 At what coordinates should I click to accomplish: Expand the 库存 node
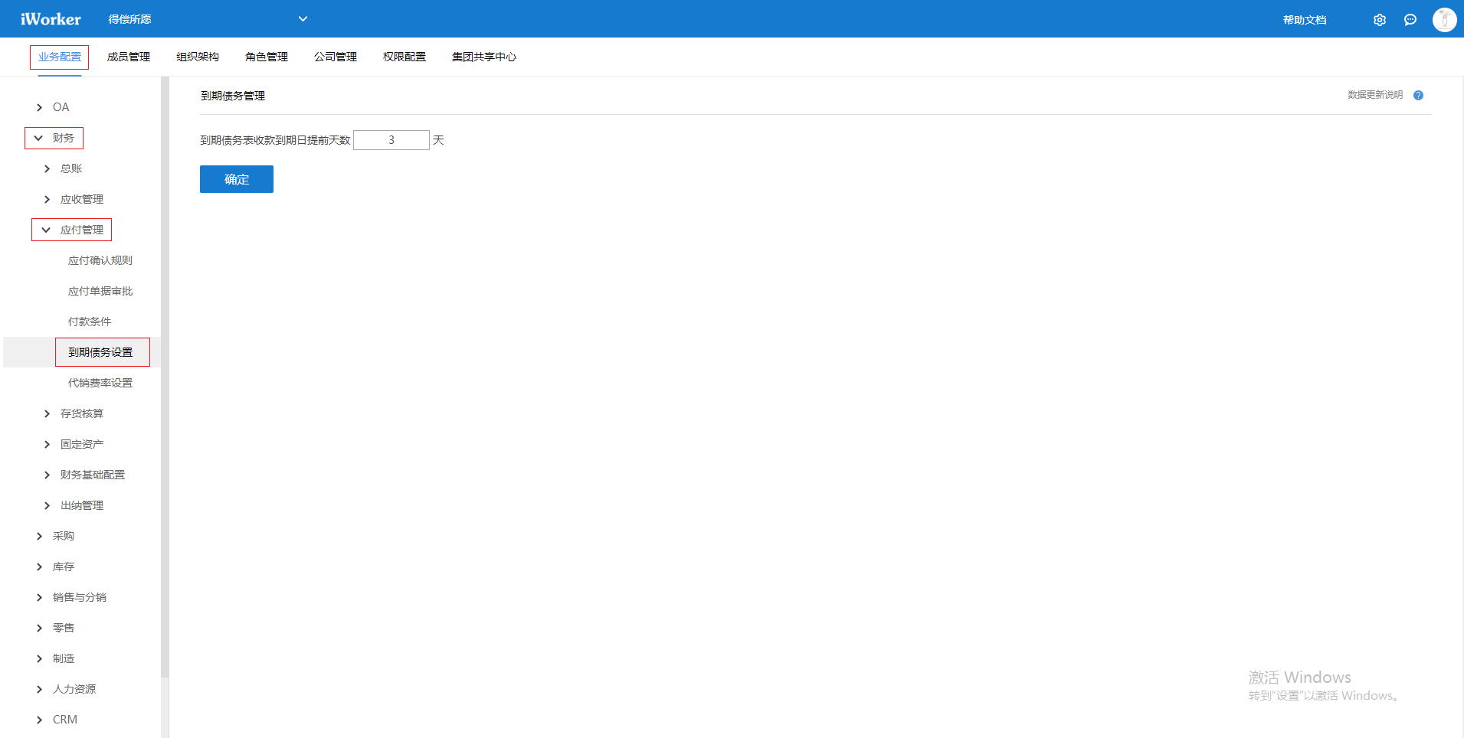39,567
